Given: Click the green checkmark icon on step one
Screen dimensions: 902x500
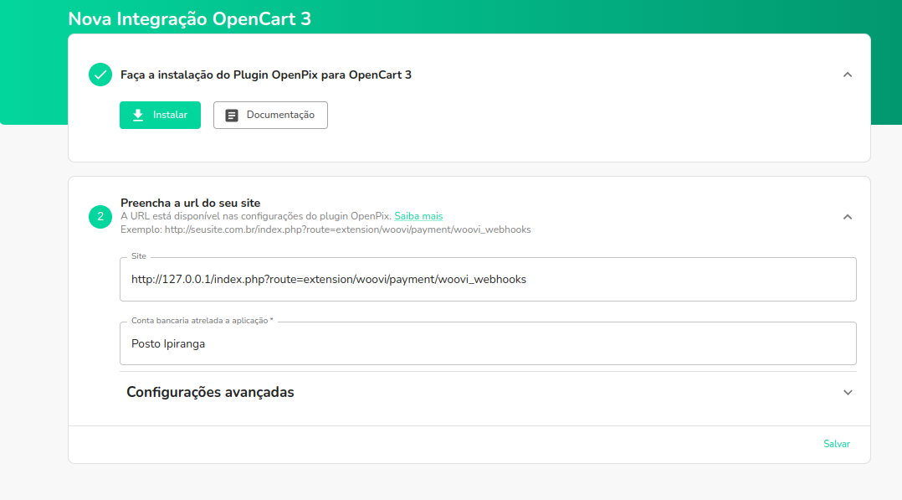Looking at the screenshot, I should click(100, 75).
